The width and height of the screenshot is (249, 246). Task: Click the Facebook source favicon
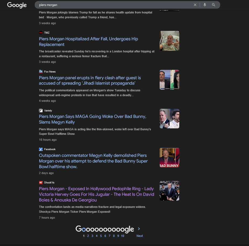coord(41,149)
